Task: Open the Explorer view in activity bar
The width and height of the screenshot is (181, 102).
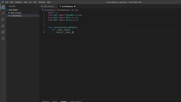Action: coord(3,7)
